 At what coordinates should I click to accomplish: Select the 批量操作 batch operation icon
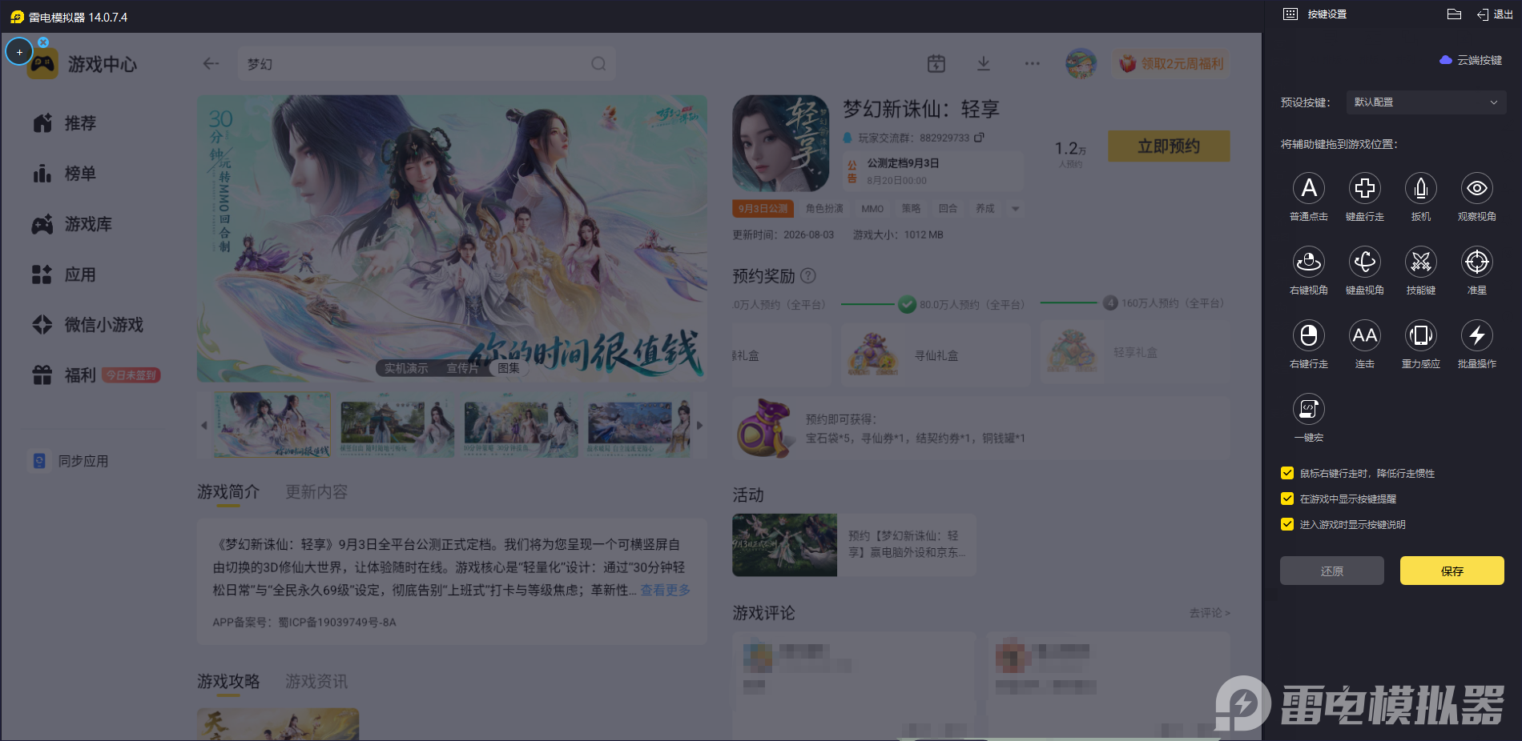pos(1477,335)
